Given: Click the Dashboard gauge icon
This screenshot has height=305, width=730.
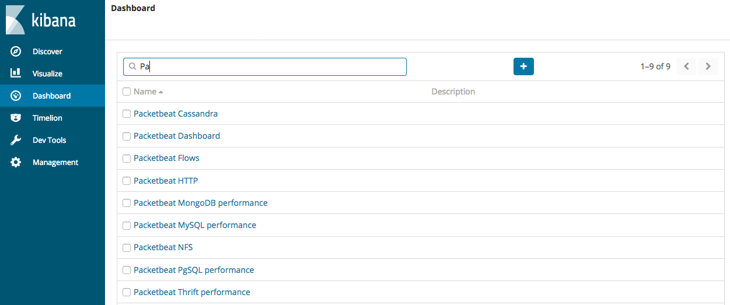Looking at the screenshot, I should (16, 96).
